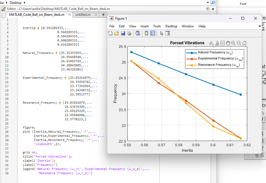Maximize the Figure 1 window
The image size is (266, 183).
point(243,18)
